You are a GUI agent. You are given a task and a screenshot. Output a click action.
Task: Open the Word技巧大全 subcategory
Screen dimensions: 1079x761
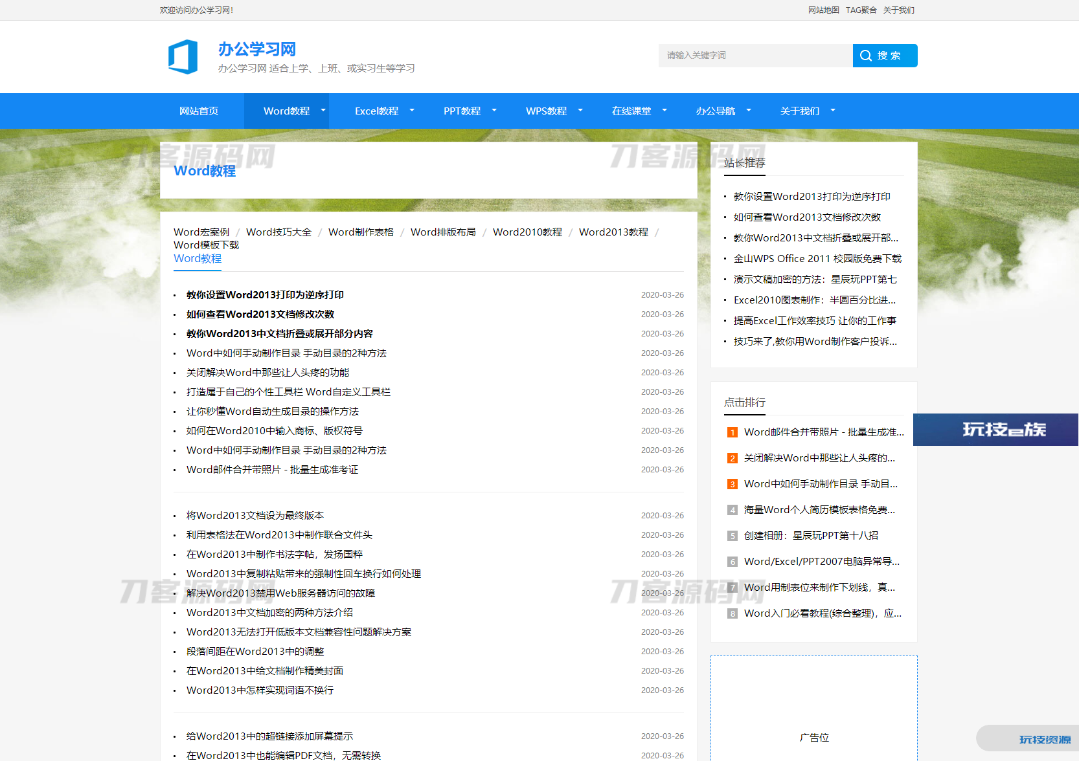[x=278, y=232]
